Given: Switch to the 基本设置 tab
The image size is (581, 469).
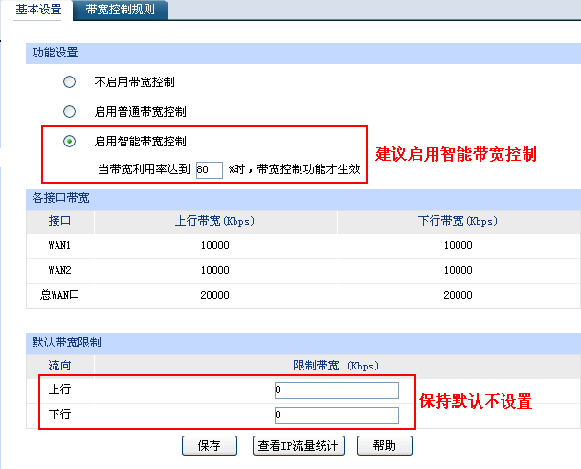Looking at the screenshot, I should [38, 10].
